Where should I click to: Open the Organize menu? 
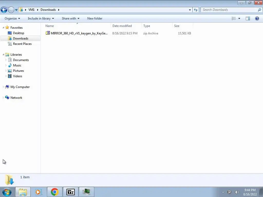click(12, 18)
